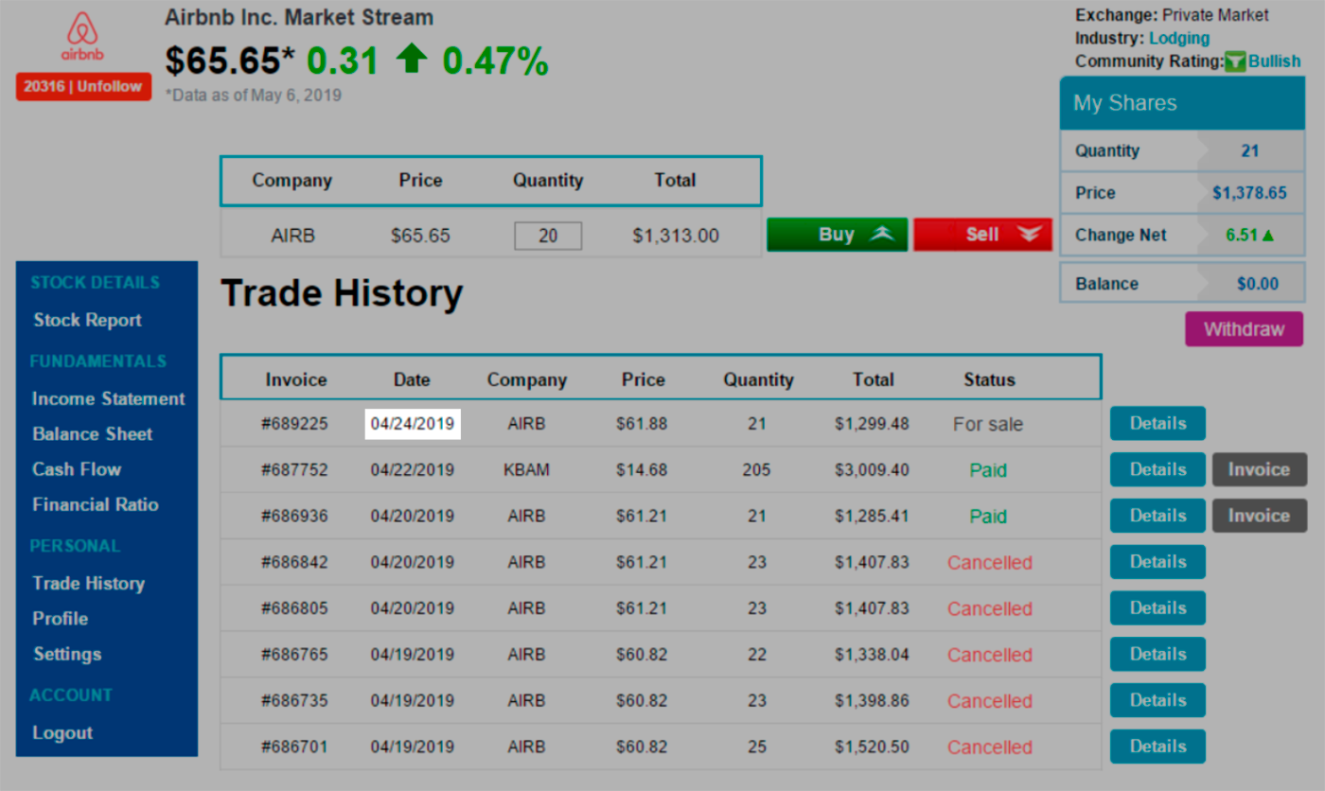Click the My Shares price $1,378.65
The width and height of the screenshot is (1325, 791).
(1249, 193)
